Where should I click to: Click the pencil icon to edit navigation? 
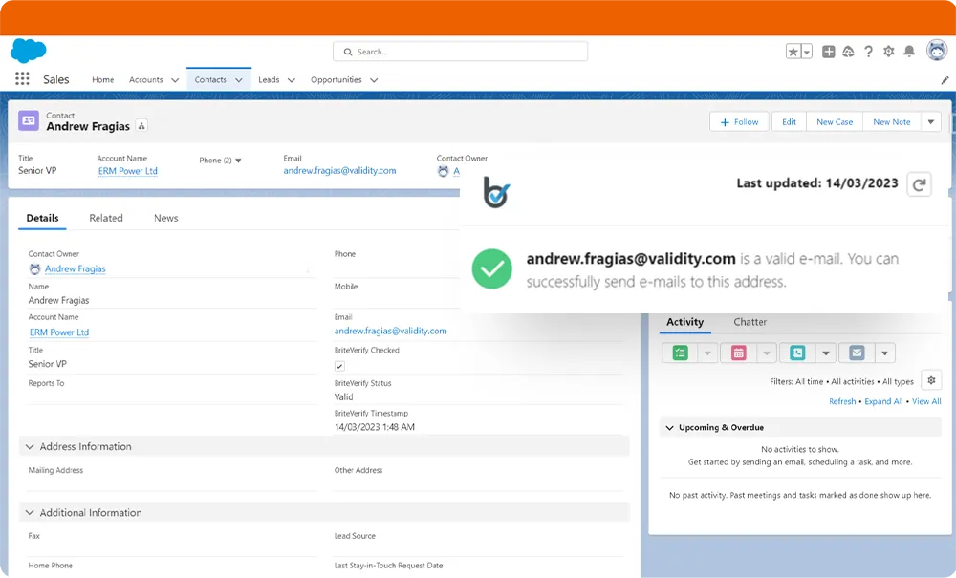[x=945, y=80]
